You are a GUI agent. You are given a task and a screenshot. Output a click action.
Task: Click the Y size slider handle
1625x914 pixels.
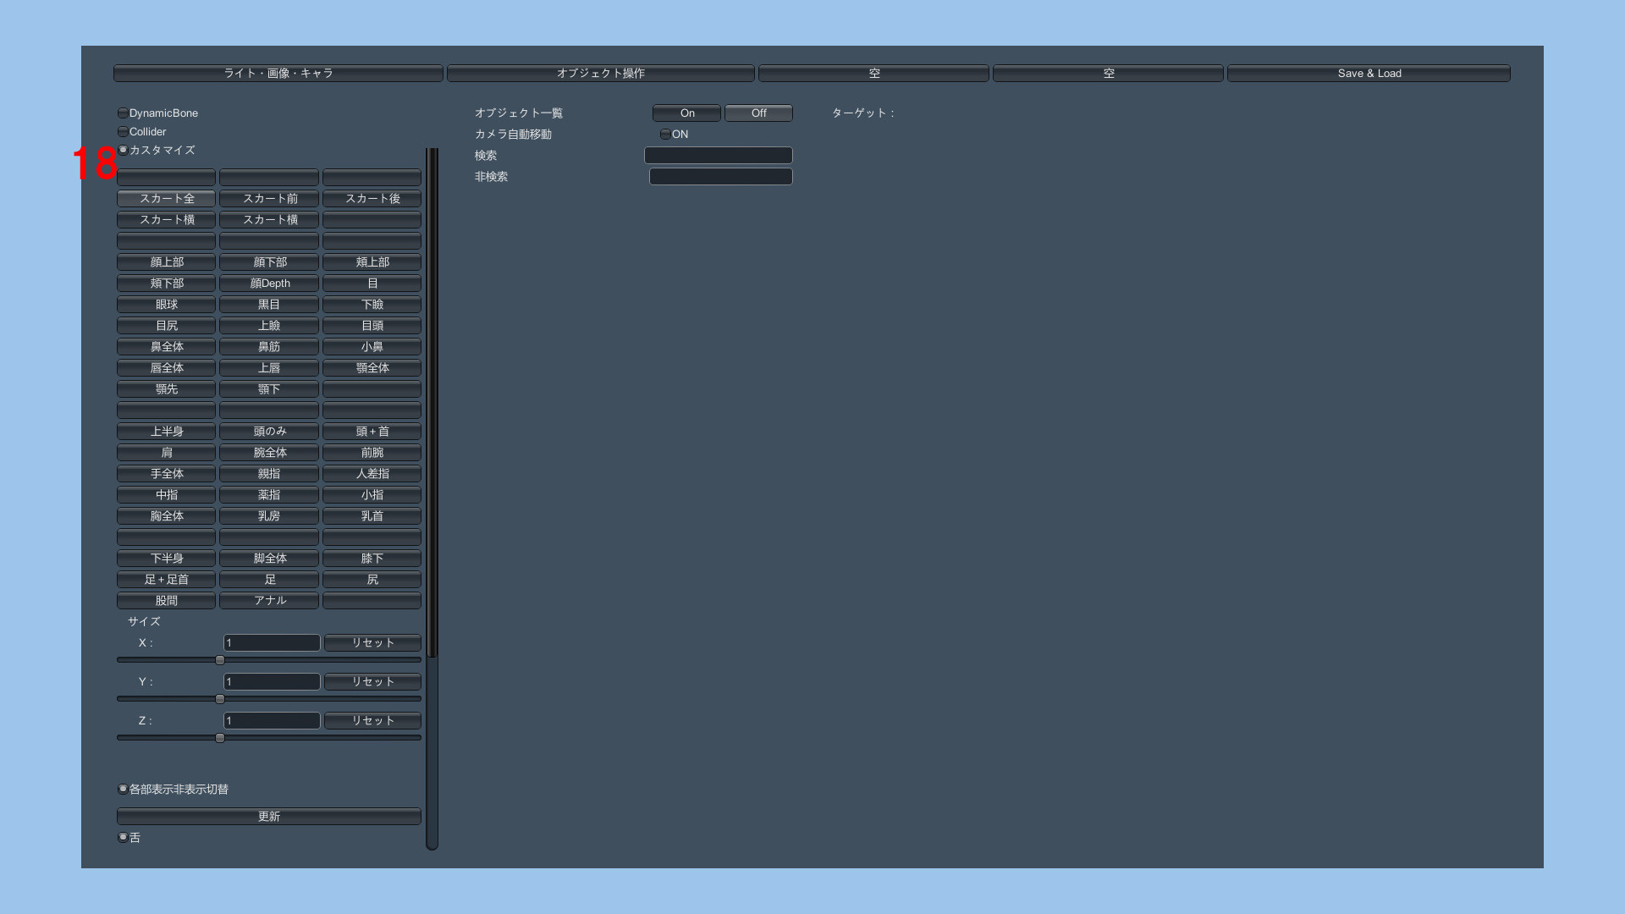pyautogui.click(x=220, y=699)
